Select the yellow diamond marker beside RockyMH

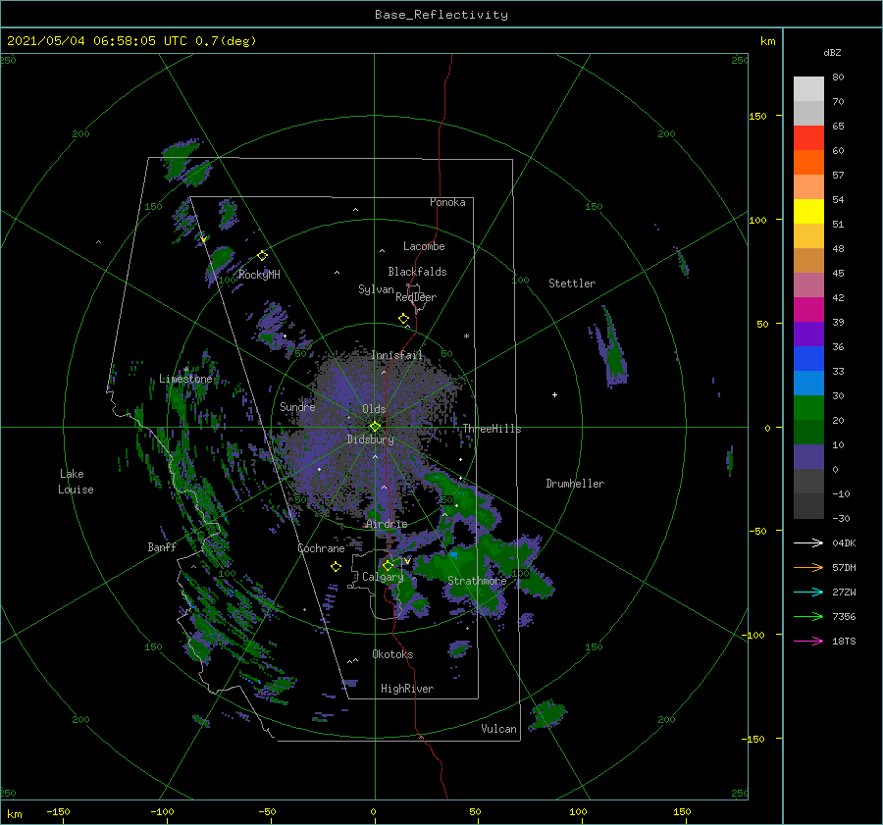click(262, 256)
